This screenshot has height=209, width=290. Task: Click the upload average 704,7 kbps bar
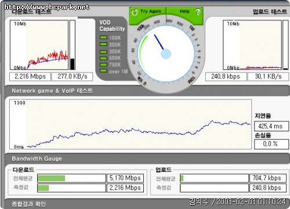(214, 178)
